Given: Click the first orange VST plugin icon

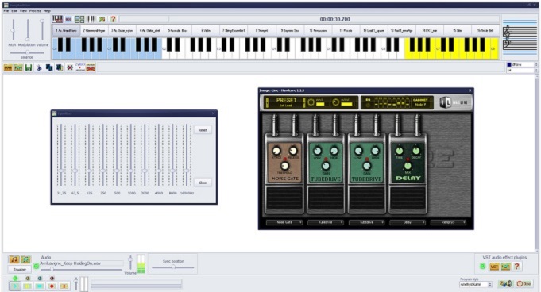Looking at the screenshot, I should (x=494, y=267).
